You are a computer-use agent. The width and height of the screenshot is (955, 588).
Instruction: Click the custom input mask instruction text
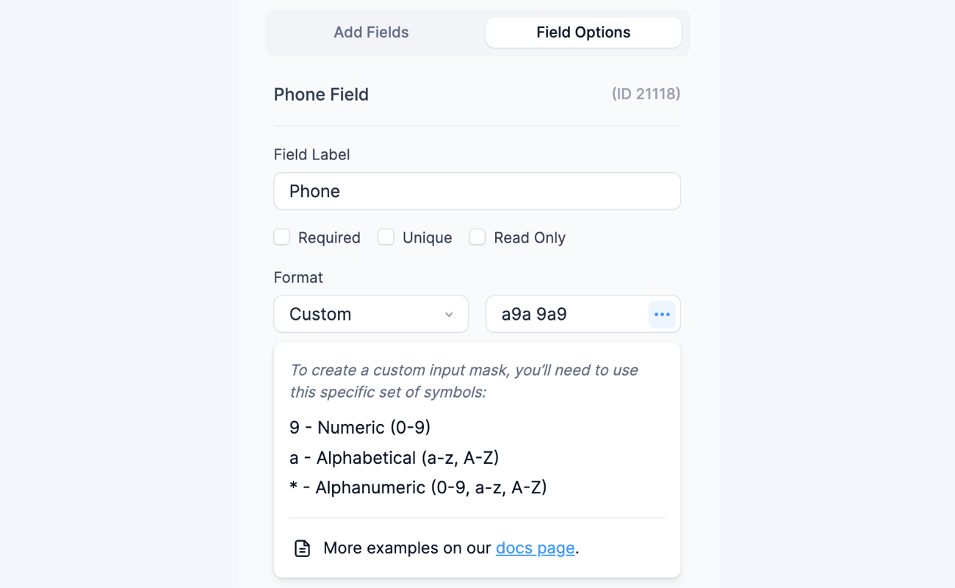pos(463,381)
